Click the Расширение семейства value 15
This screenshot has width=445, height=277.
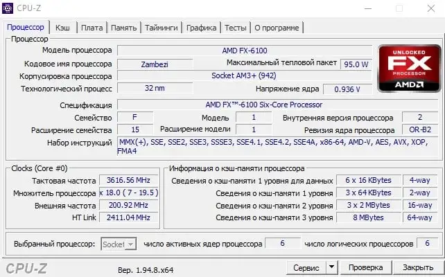click(x=135, y=129)
